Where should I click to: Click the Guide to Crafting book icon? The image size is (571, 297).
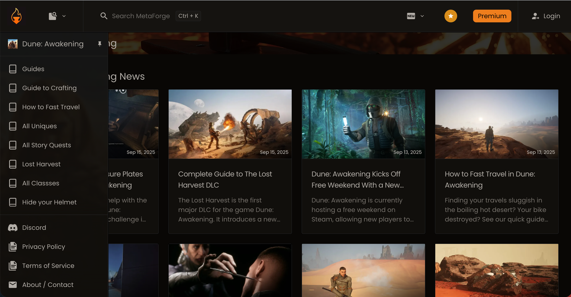point(13,88)
